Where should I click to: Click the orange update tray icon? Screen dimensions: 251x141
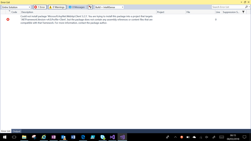pyautogui.click(x=182, y=137)
